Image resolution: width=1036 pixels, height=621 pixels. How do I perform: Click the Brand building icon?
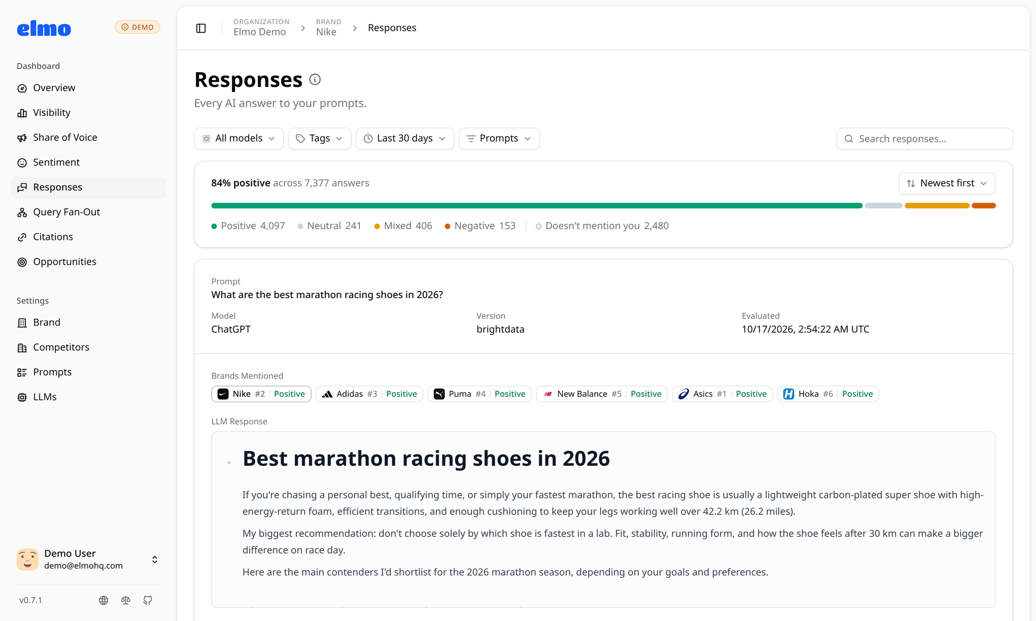pyautogui.click(x=22, y=323)
